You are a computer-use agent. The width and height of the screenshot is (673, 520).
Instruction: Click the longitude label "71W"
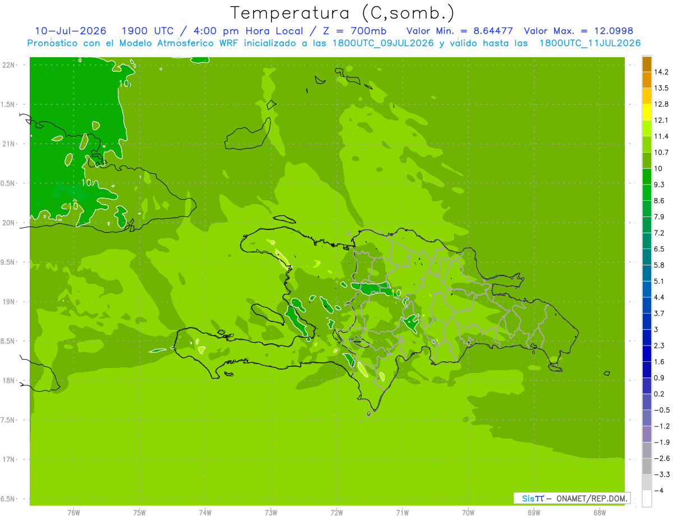[x=402, y=512]
